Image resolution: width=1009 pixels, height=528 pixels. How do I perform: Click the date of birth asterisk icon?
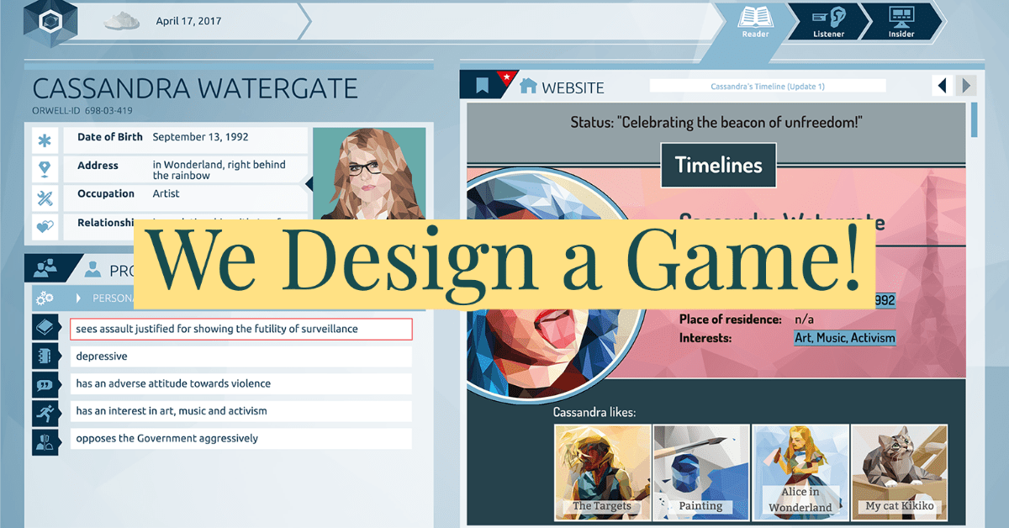(x=45, y=140)
